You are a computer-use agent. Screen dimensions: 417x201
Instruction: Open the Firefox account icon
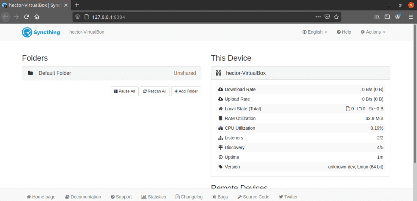pyautogui.click(x=398, y=17)
